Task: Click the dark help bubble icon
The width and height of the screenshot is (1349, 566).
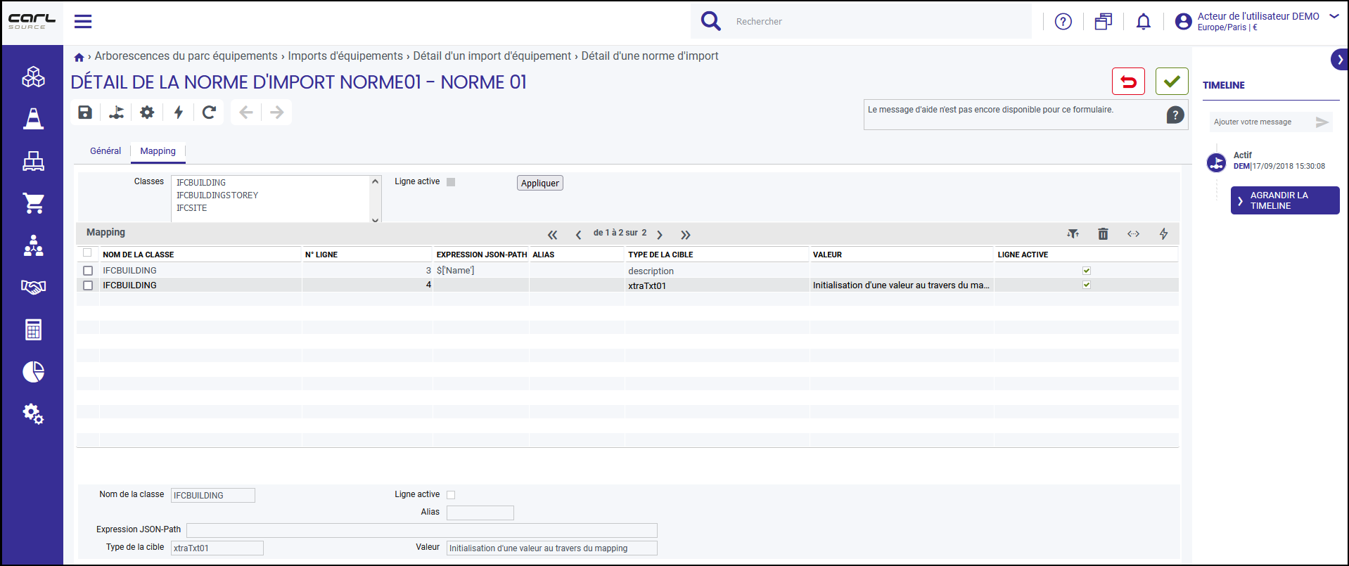Action: pyautogui.click(x=1175, y=115)
